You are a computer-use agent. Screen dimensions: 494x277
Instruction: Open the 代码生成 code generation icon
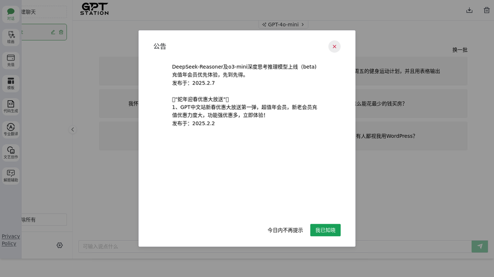tap(11, 107)
